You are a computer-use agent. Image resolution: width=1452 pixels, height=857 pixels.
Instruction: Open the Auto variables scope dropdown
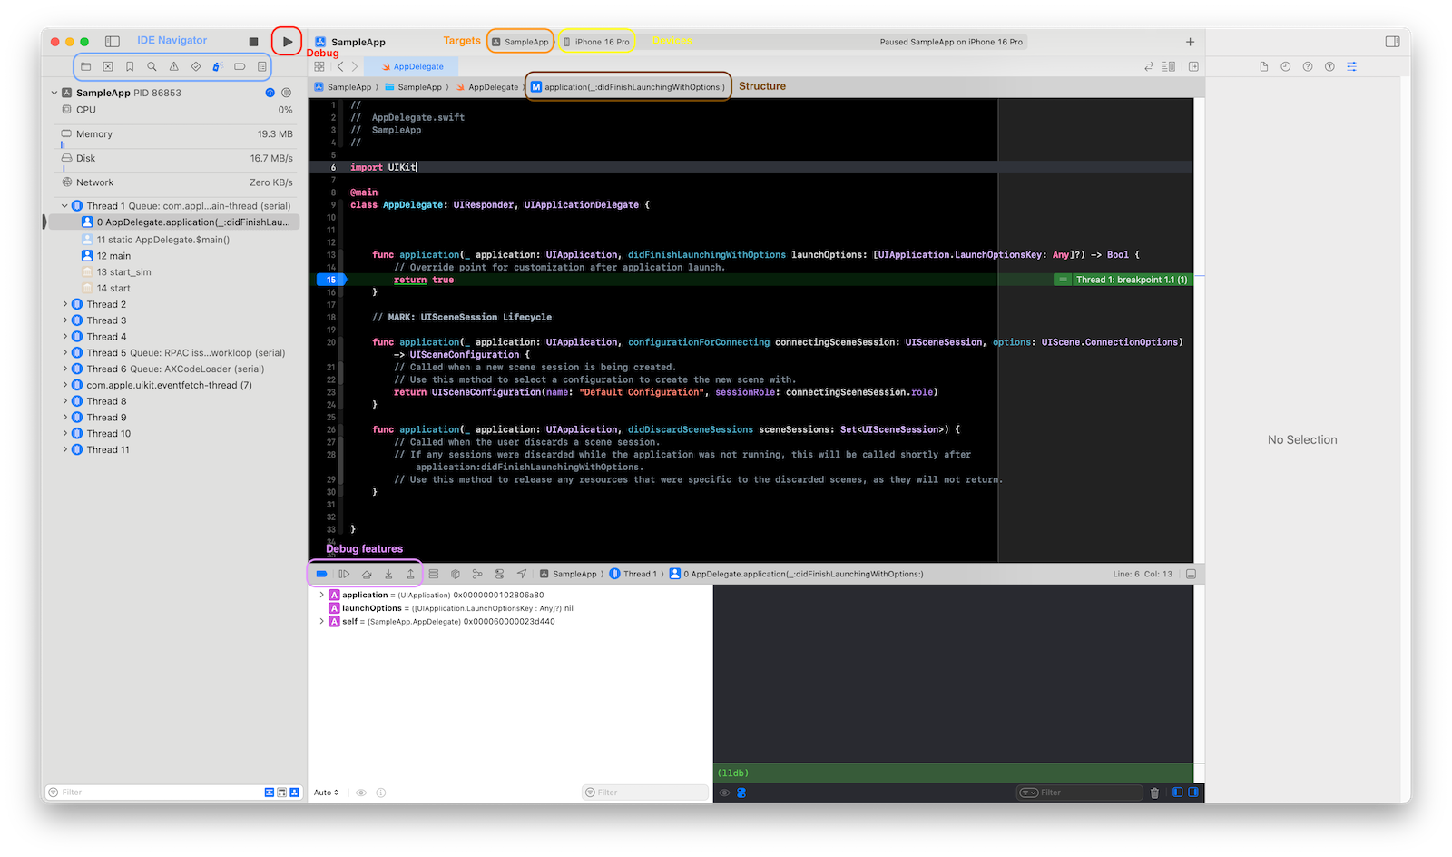click(327, 793)
